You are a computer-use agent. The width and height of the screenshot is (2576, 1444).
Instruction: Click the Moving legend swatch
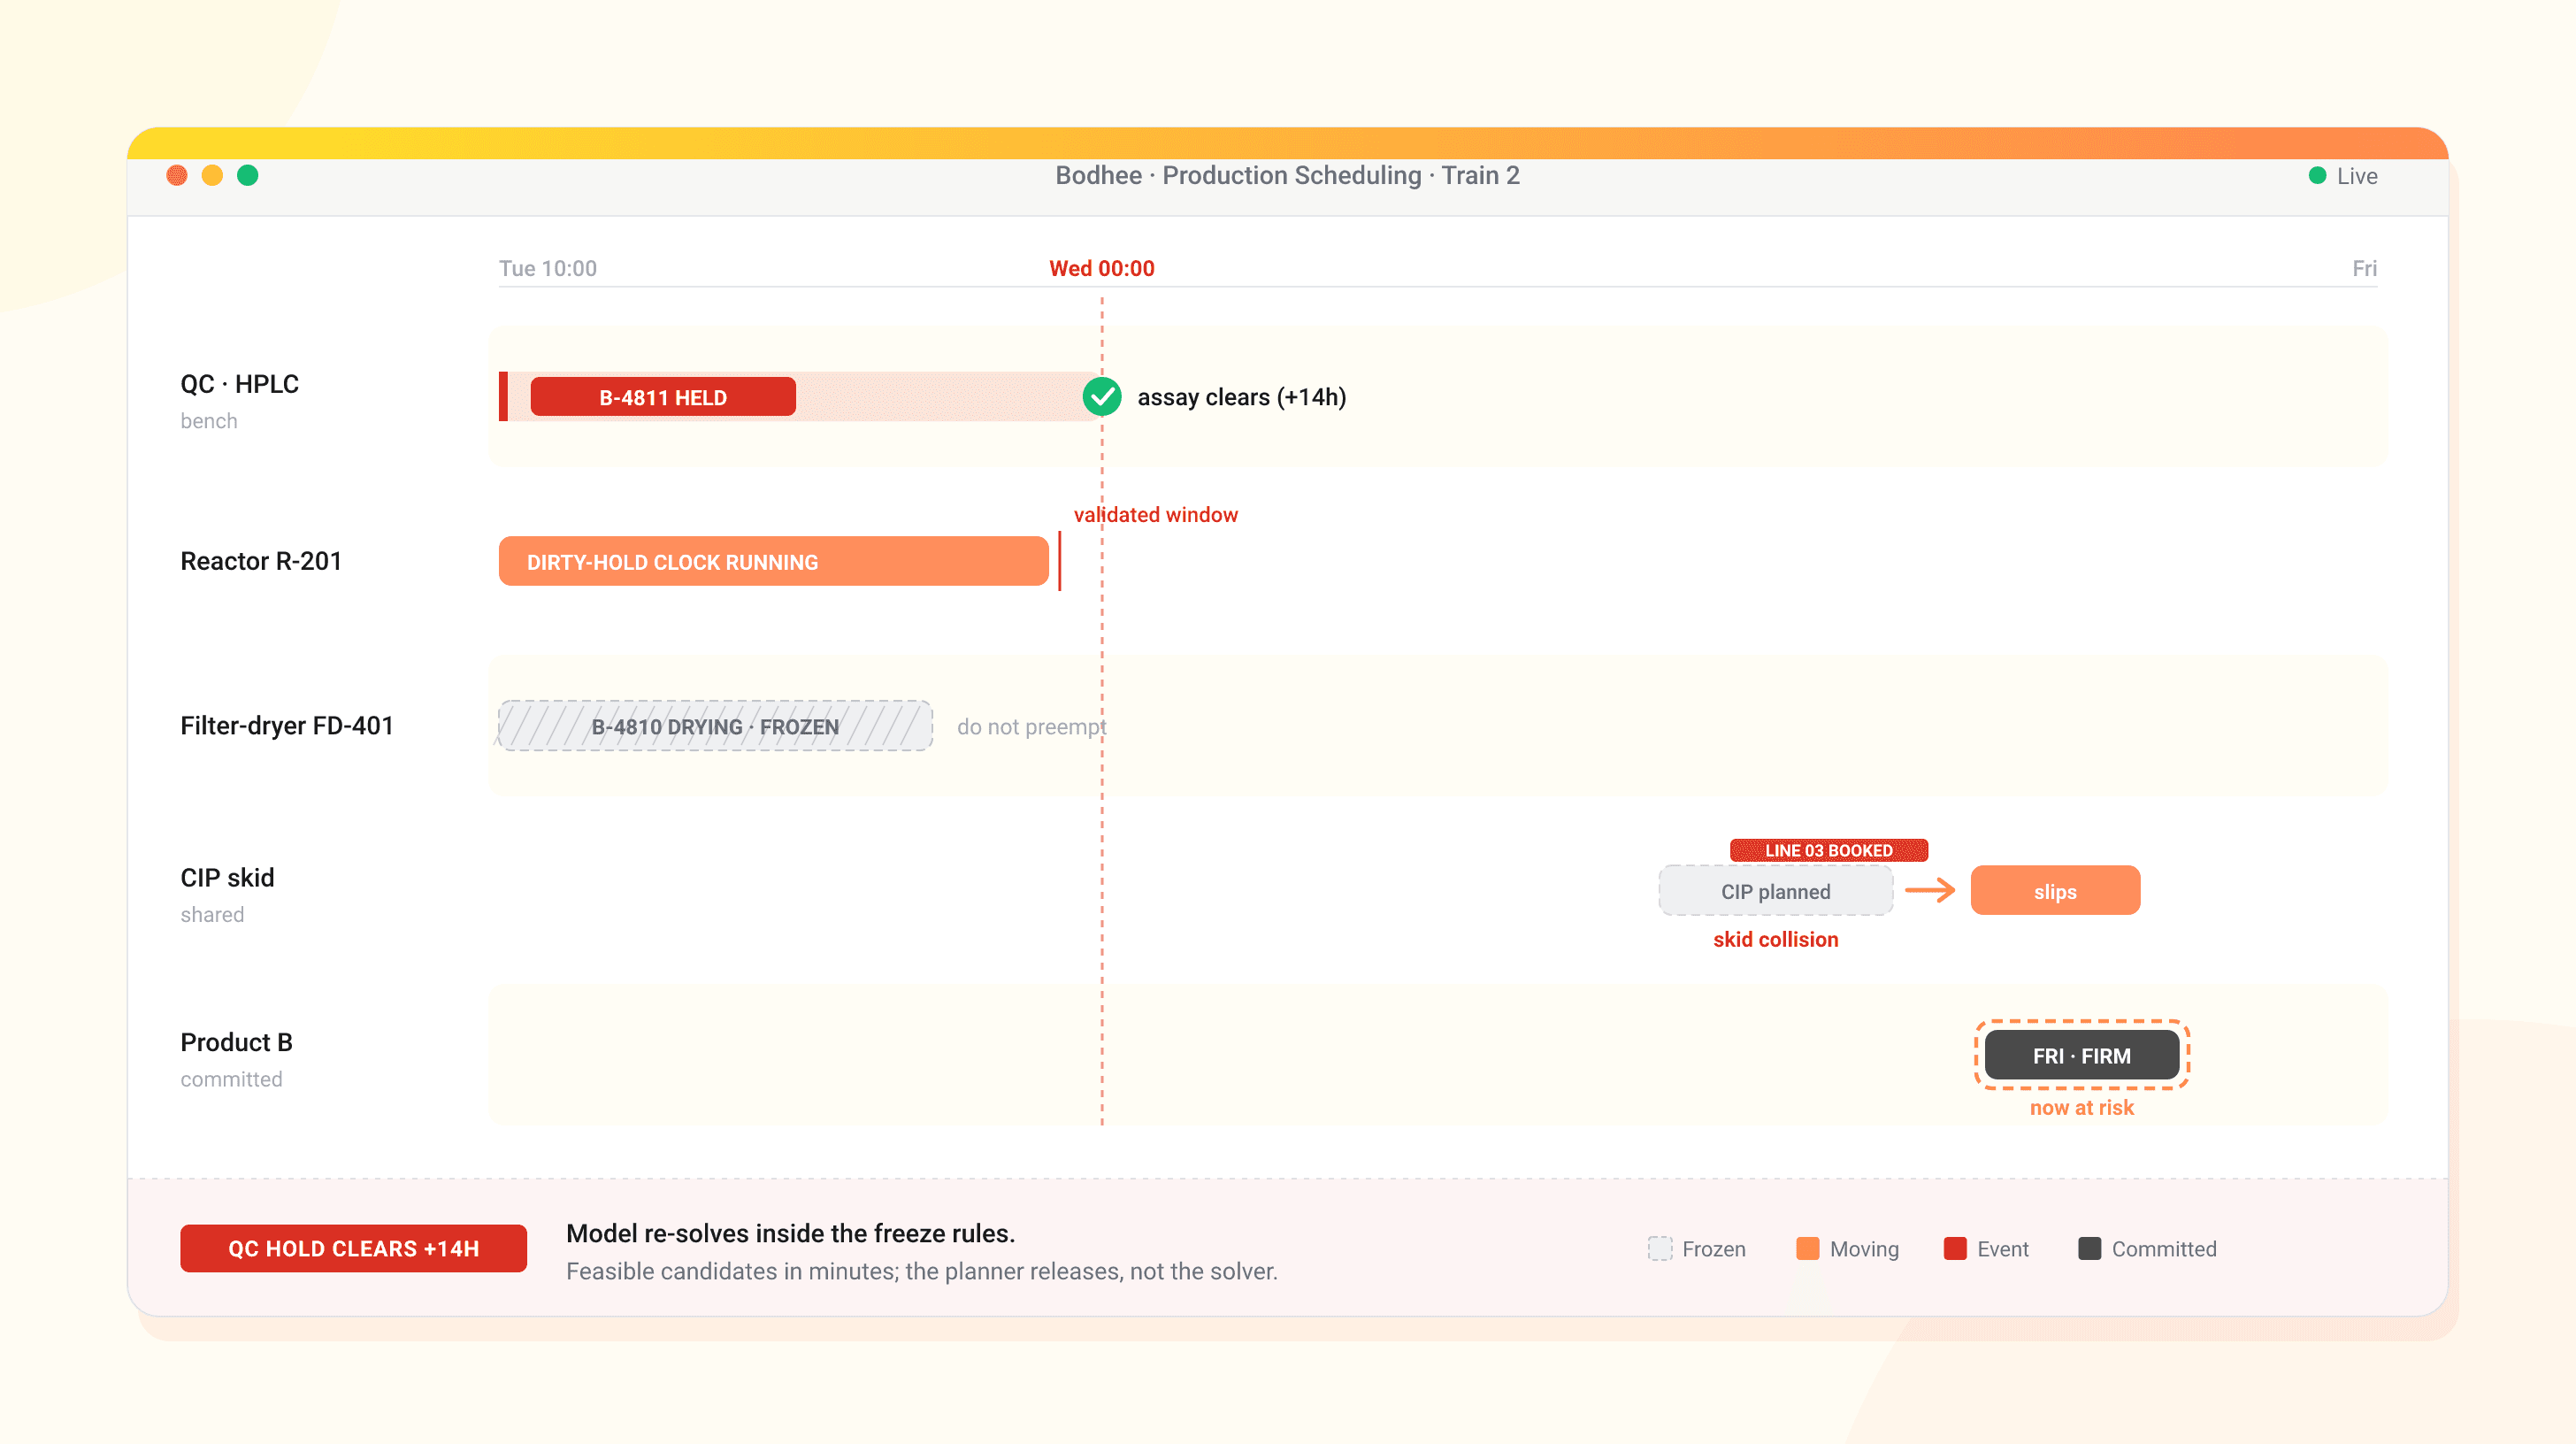click(1808, 1249)
